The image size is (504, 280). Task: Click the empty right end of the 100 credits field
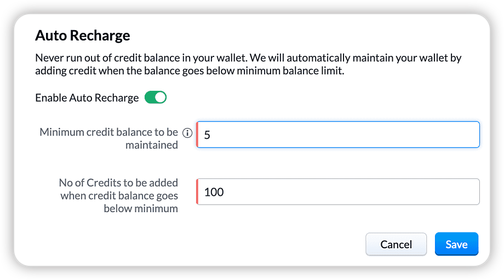[x=460, y=192]
